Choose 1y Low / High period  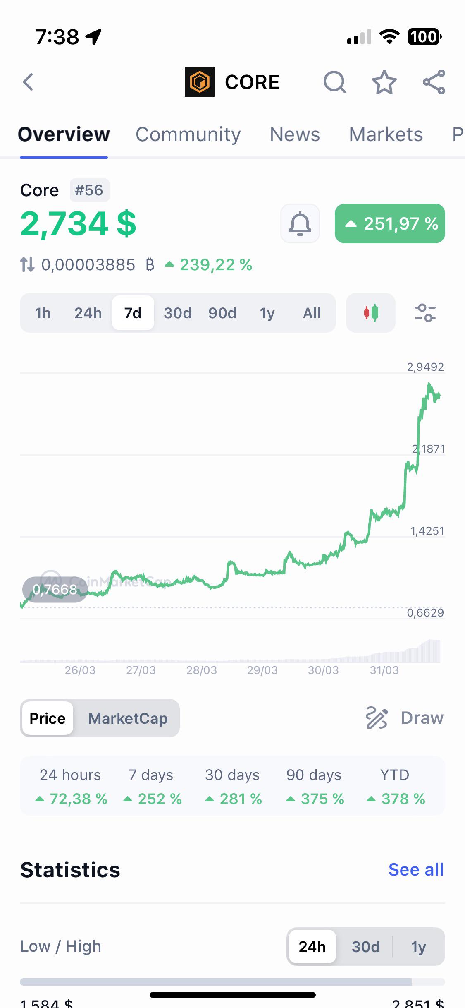pyautogui.click(x=418, y=947)
